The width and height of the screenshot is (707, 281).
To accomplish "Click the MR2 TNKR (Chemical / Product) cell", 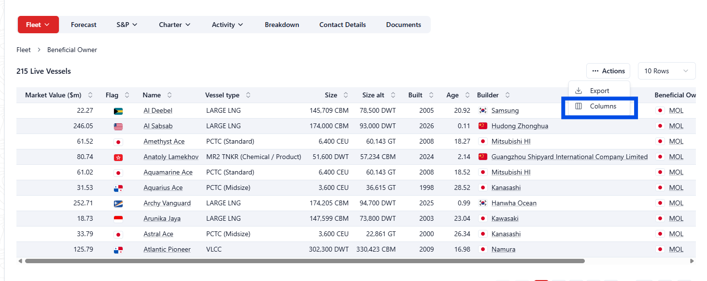I will click(254, 157).
